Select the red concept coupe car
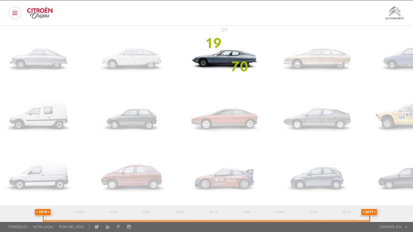The image size is (413, 232). pyautogui.click(x=224, y=118)
